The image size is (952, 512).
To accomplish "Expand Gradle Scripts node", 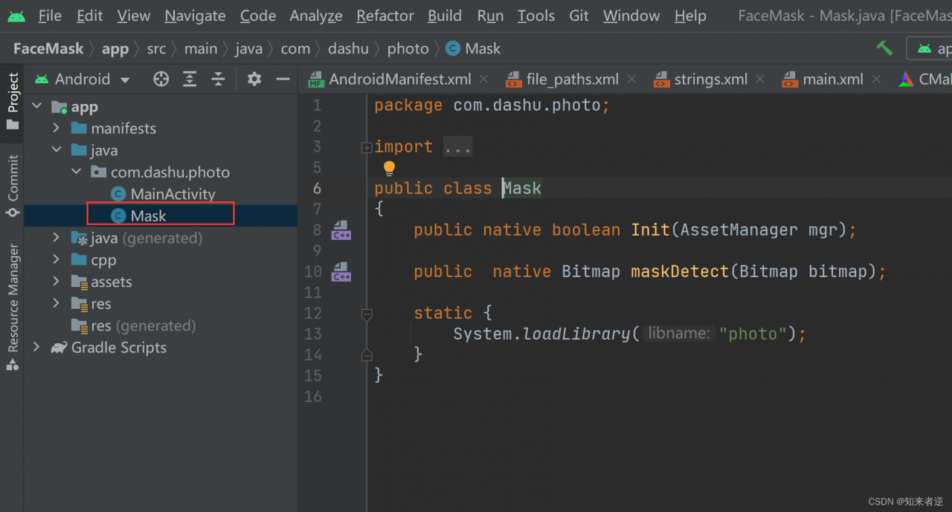I will (37, 347).
